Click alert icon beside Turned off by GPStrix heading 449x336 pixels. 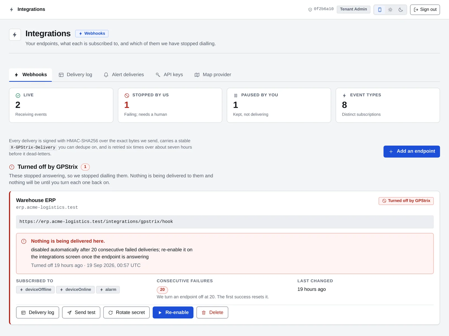12,167
